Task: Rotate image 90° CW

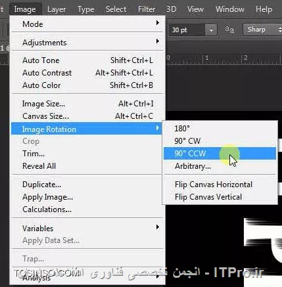Action: click(x=220, y=141)
